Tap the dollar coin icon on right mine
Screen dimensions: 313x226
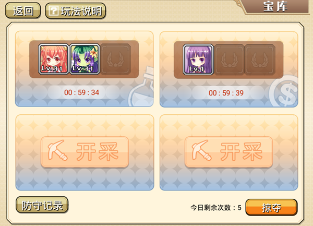[x=284, y=91]
